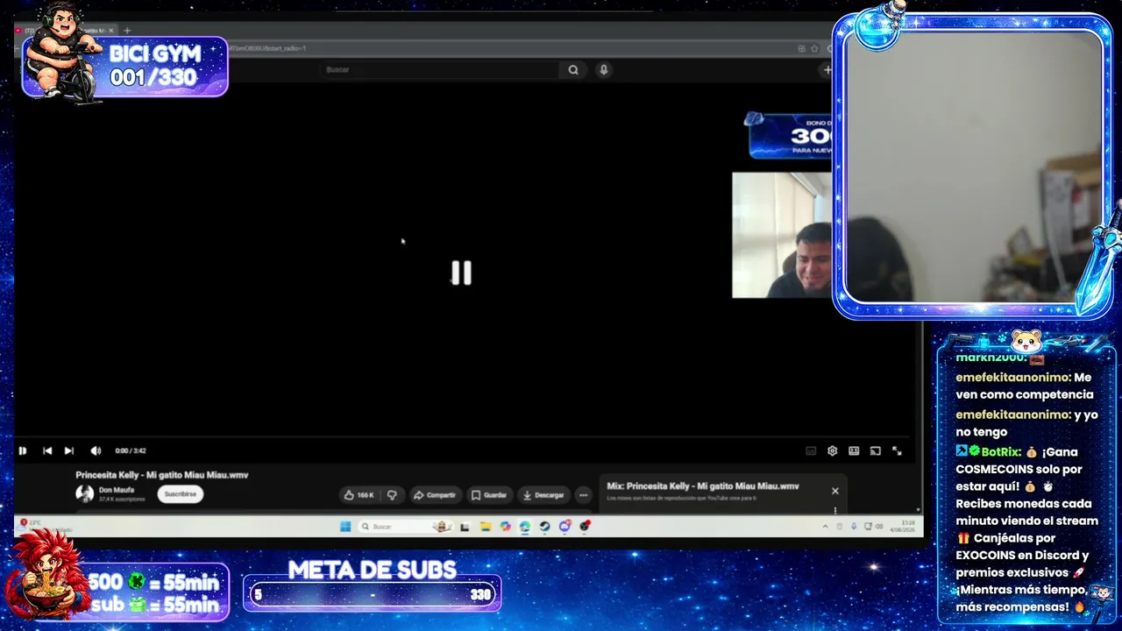Open the player settings gear
The width and height of the screenshot is (1122, 631).
click(832, 450)
